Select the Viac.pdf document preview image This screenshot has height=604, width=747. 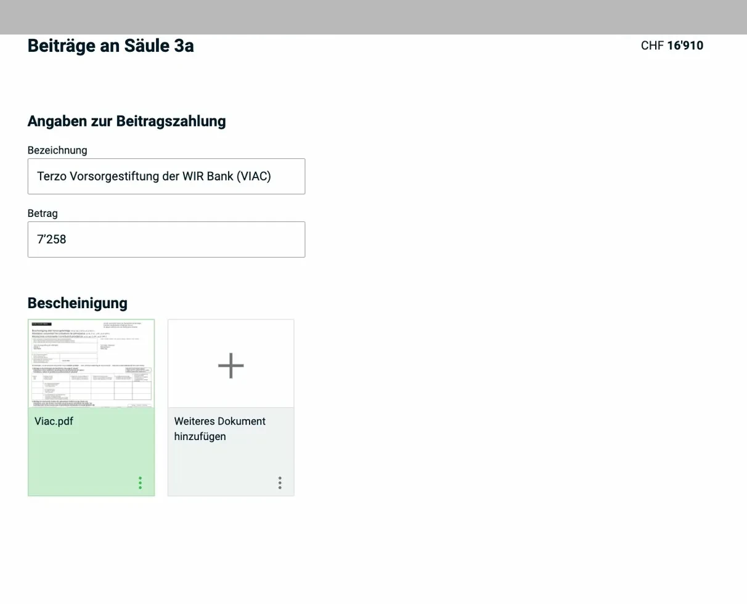tap(91, 364)
